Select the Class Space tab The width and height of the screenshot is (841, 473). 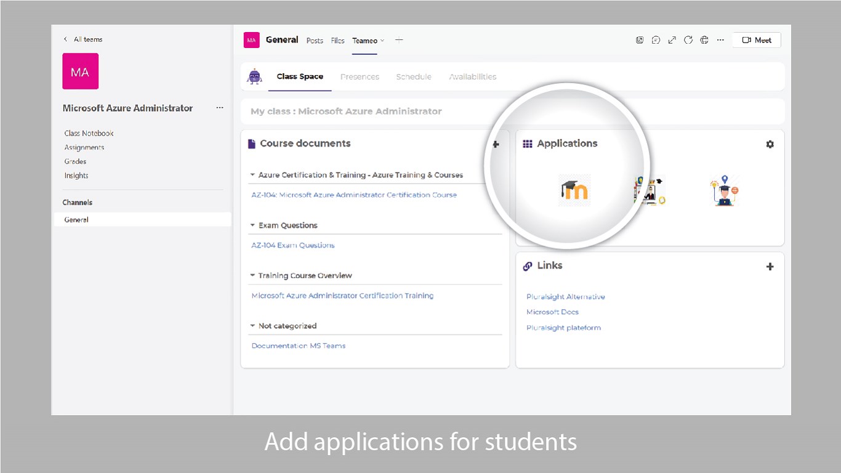300,77
